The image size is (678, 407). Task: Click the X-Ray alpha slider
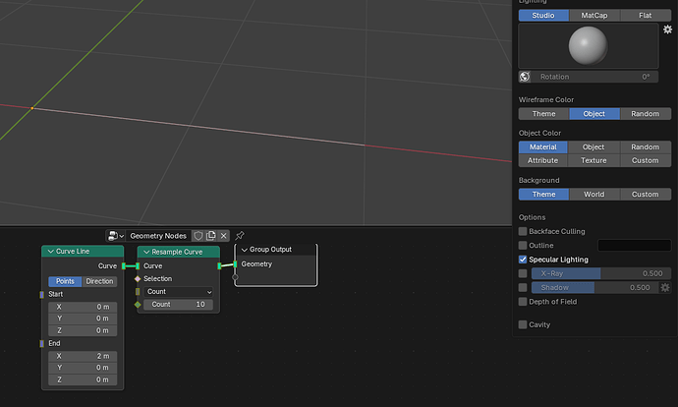pyautogui.click(x=601, y=273)
